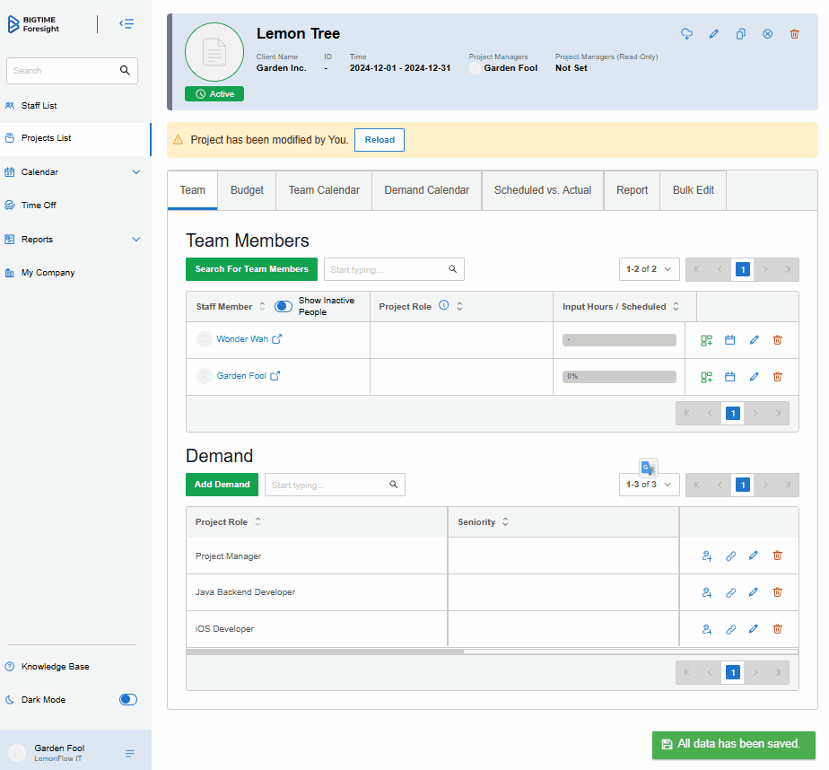
Task: Expand the Calendar sidebar menu
Action: click(x=136, y=172)
